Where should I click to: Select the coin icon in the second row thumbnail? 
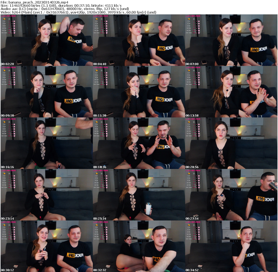(x=4, y=71)
